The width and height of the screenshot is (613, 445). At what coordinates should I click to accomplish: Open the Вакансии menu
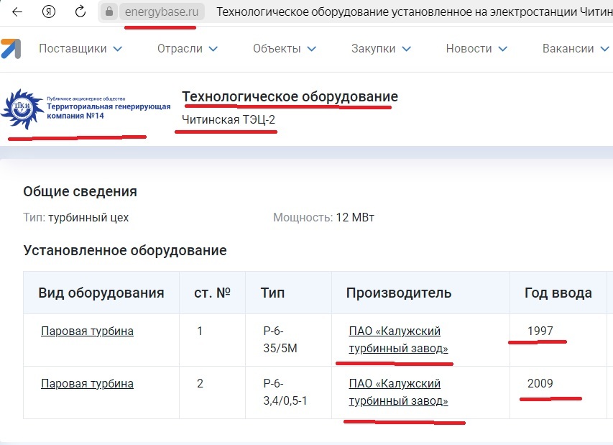[x=573, y=49]
